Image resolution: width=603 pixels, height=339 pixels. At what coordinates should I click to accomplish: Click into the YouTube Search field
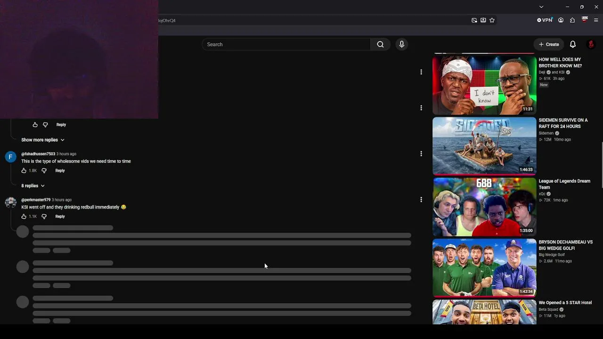[x=286, y=44]
